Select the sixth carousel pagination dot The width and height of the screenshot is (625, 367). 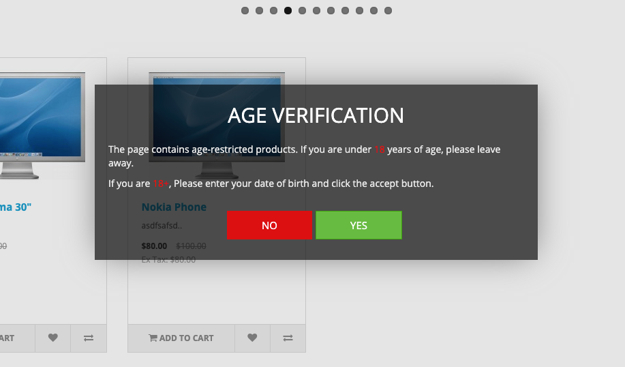click(316, 11)
